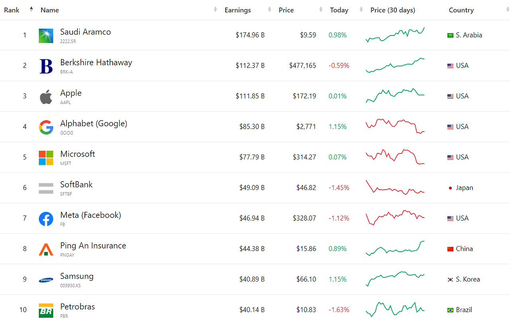Click the Petrobras BR logo
510x323 pixels.
(46, 311)
